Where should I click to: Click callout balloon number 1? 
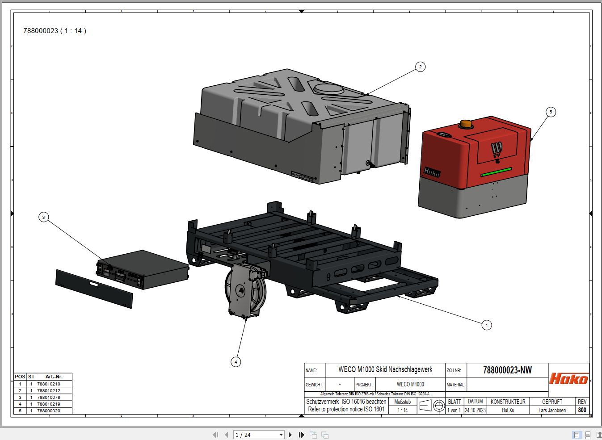point(487,325)
